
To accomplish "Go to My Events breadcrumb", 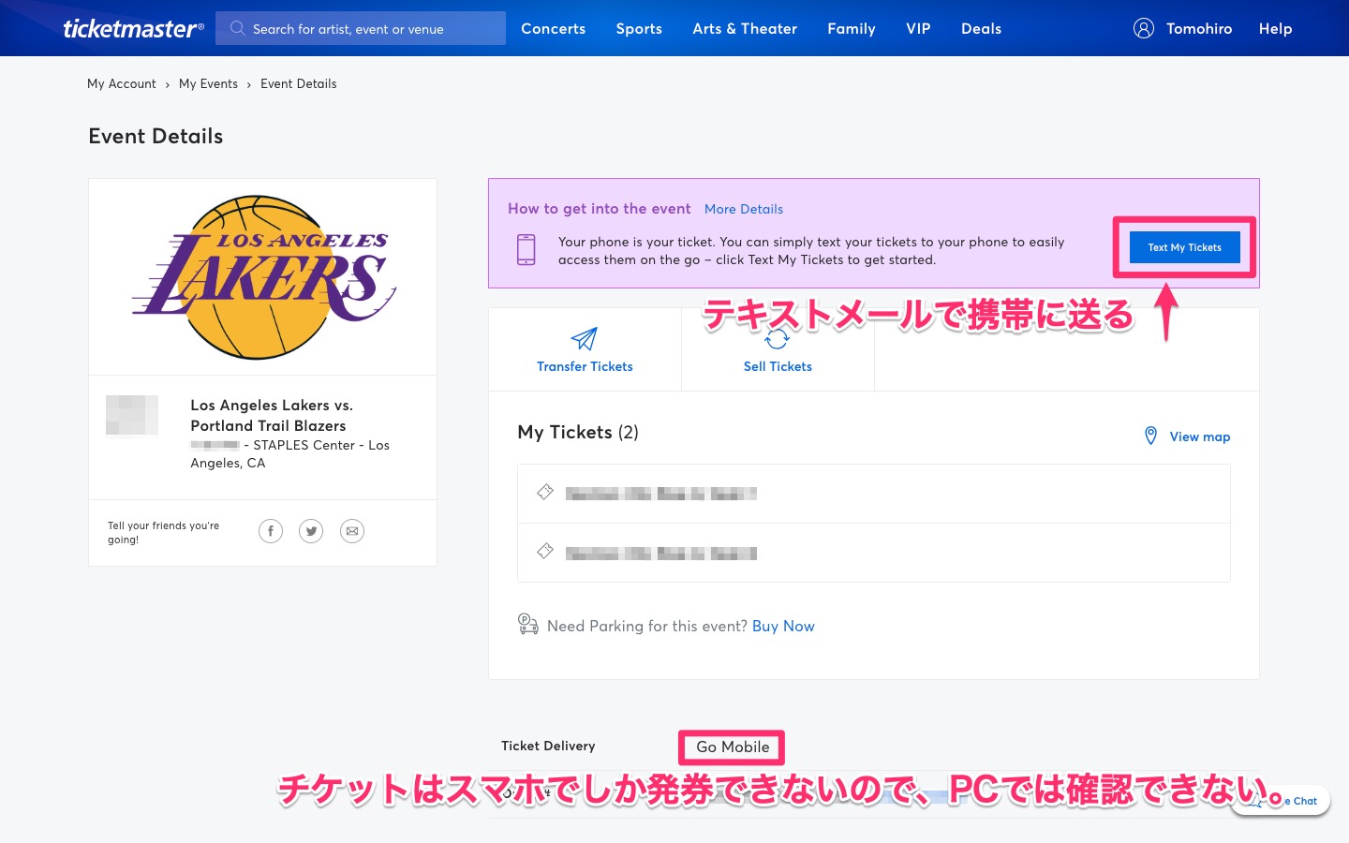I will (x=208, y=83).
